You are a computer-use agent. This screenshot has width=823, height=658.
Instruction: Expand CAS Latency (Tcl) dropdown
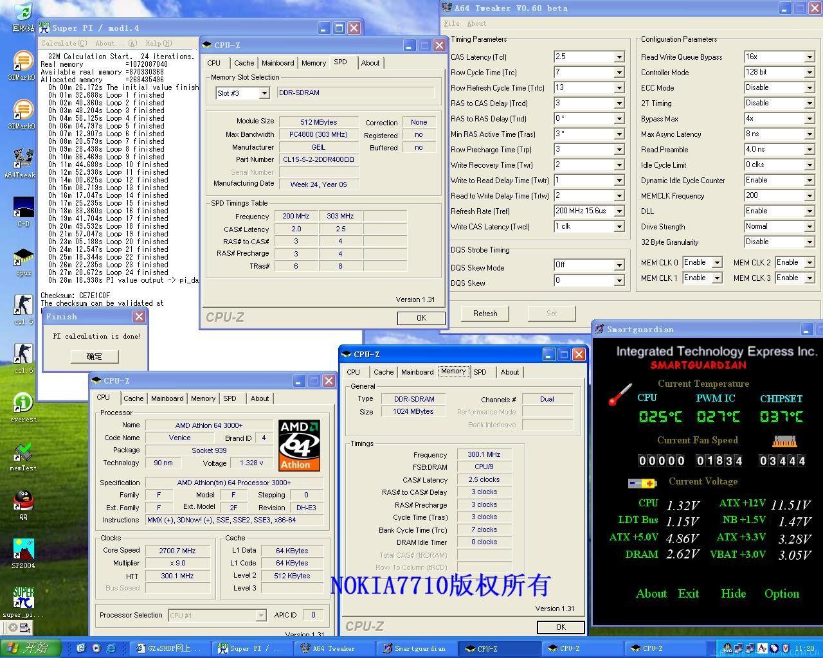coord(619,57)
